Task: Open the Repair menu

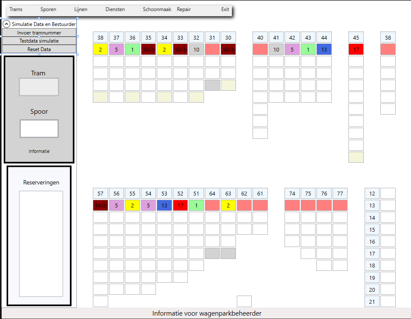Action: [184, 9]
